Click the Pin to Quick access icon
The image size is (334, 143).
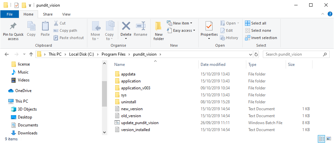point(13,26)
